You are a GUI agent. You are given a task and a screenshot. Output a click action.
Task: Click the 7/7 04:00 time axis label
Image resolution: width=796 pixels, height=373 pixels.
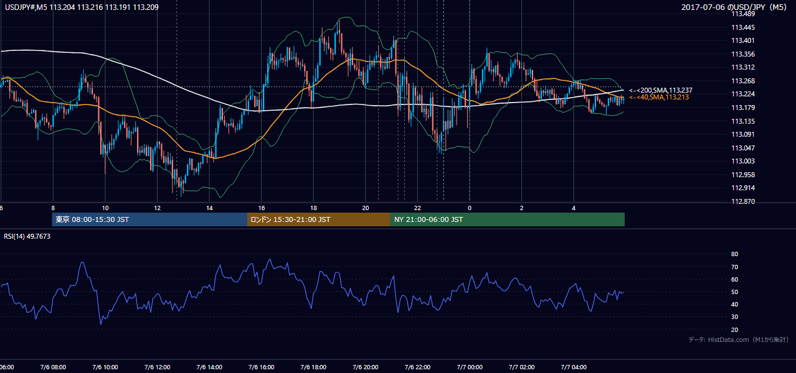pos(575,367)
